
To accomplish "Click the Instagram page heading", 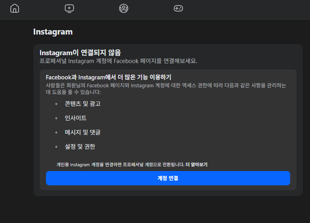I will (x=53, y=32).
